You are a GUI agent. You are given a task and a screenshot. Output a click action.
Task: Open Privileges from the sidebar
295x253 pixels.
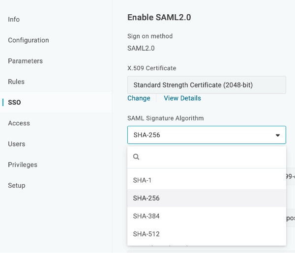coord(23,165)
